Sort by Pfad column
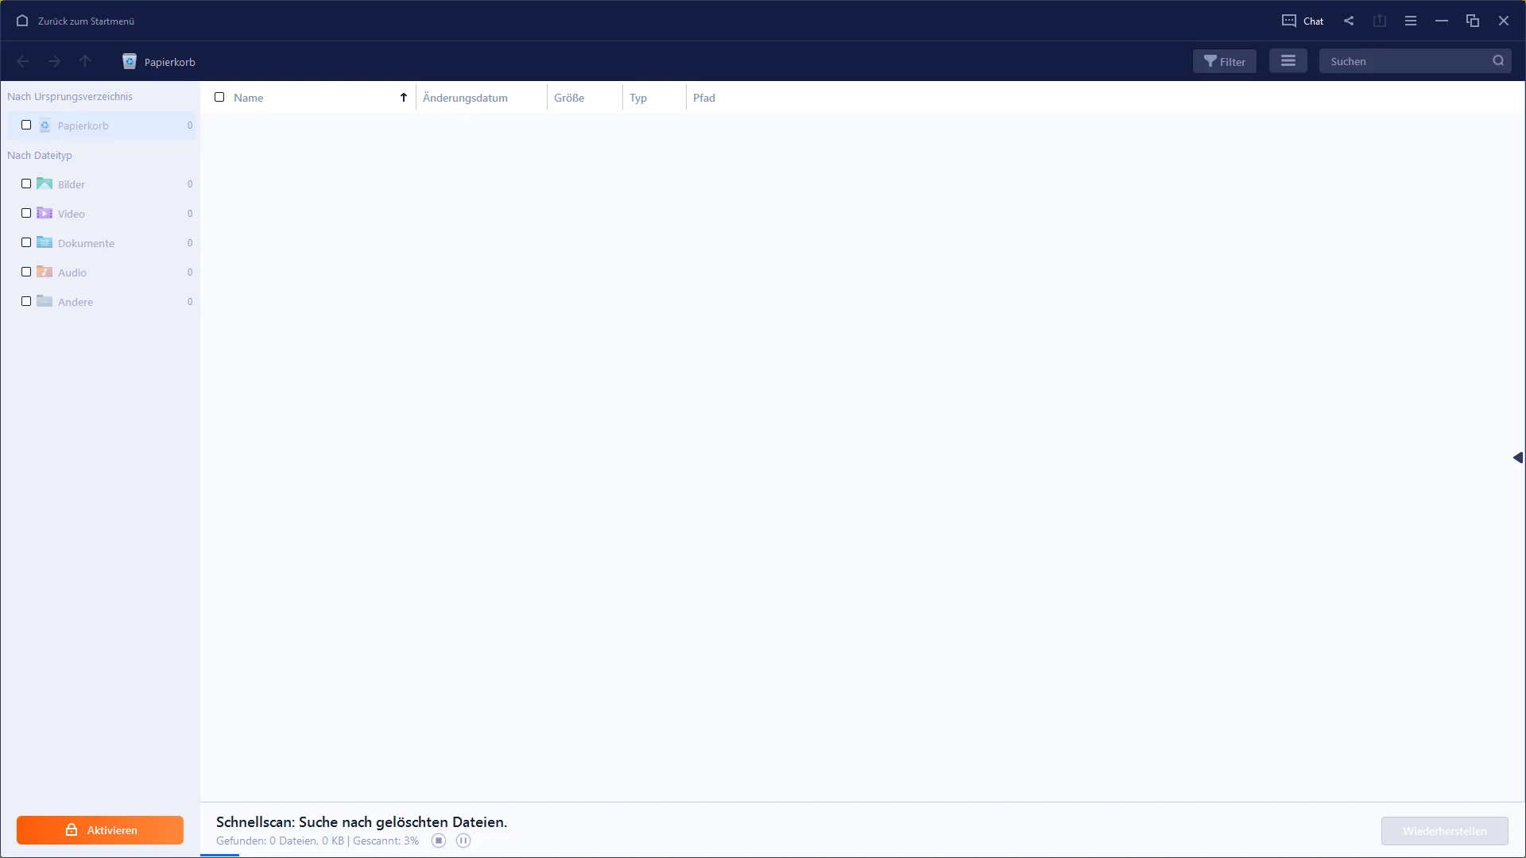1526x858 pixels. (x=704, y=98)
